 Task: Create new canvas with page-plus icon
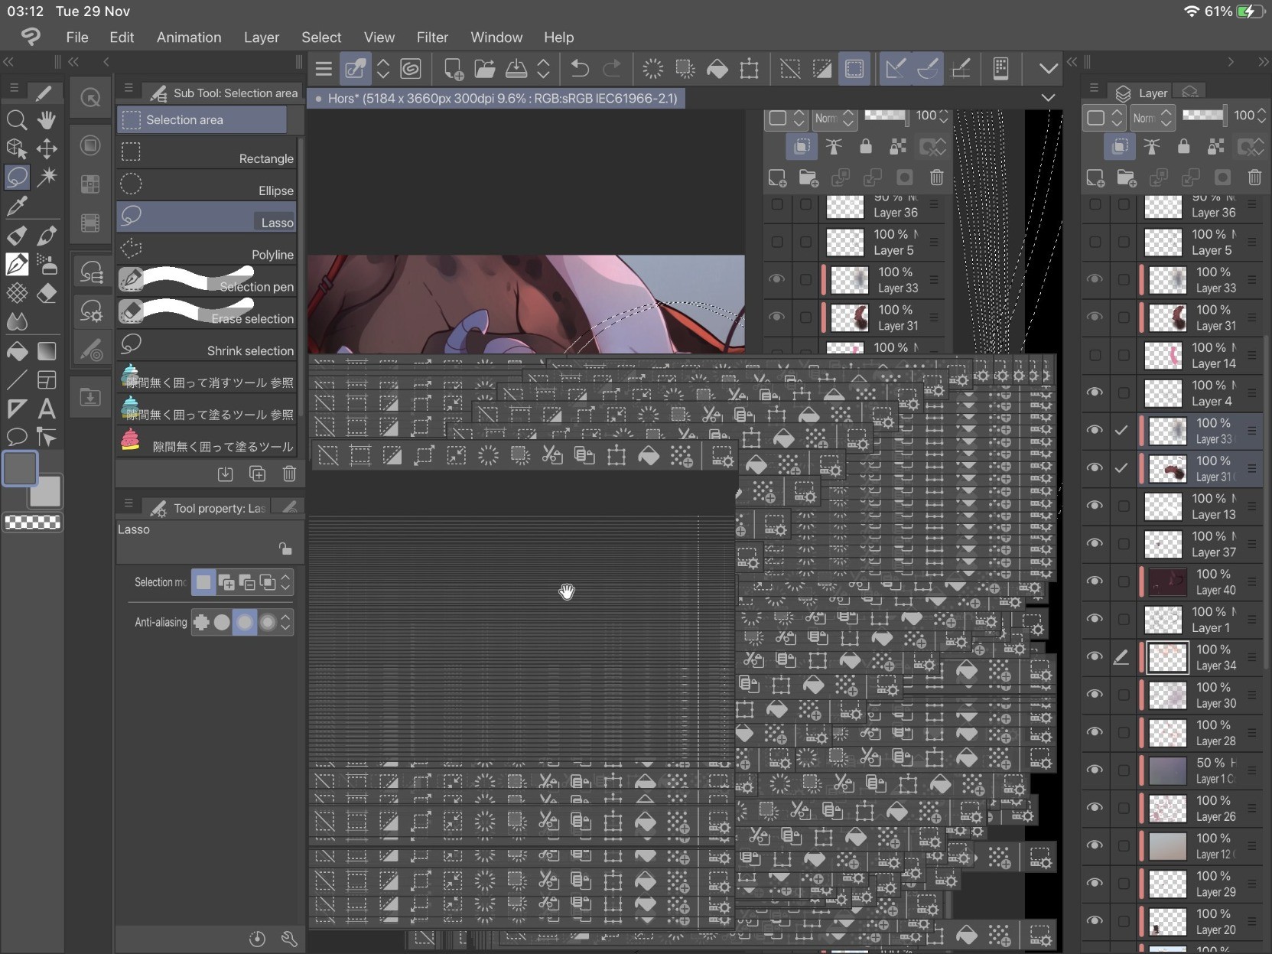453,69
